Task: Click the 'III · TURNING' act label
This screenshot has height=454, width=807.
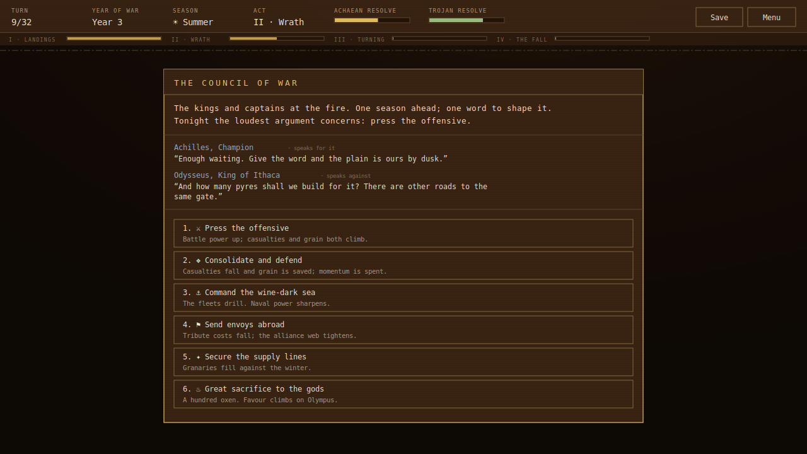Action: [359, 40]
